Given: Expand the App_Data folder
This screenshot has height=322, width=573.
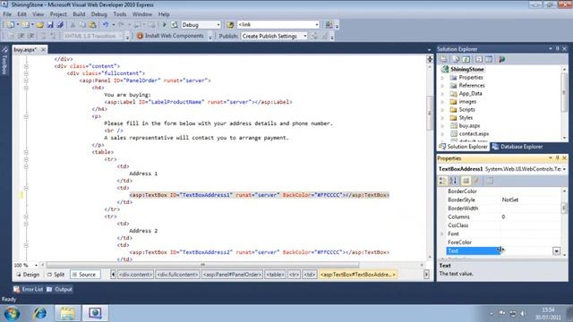Looking at the screenshot, I should [443, 93].
